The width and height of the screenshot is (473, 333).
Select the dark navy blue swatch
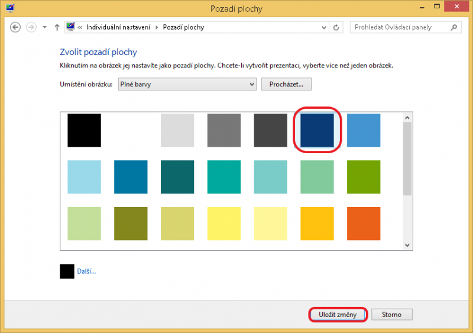click(x=317, y=130)
